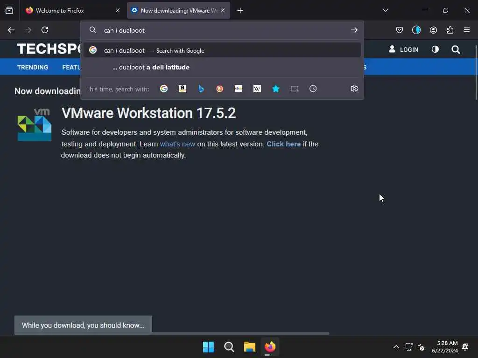Image resolution: width=478 pixels, height=358 pixels.
Task: Open the 'what's new' link
Action: (x=177, y=144)
